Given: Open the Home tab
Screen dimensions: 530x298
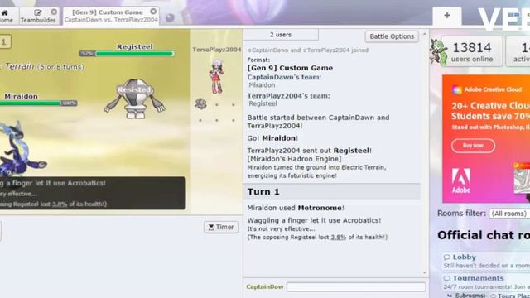Looking at the screenshot, I should point(6,16).
